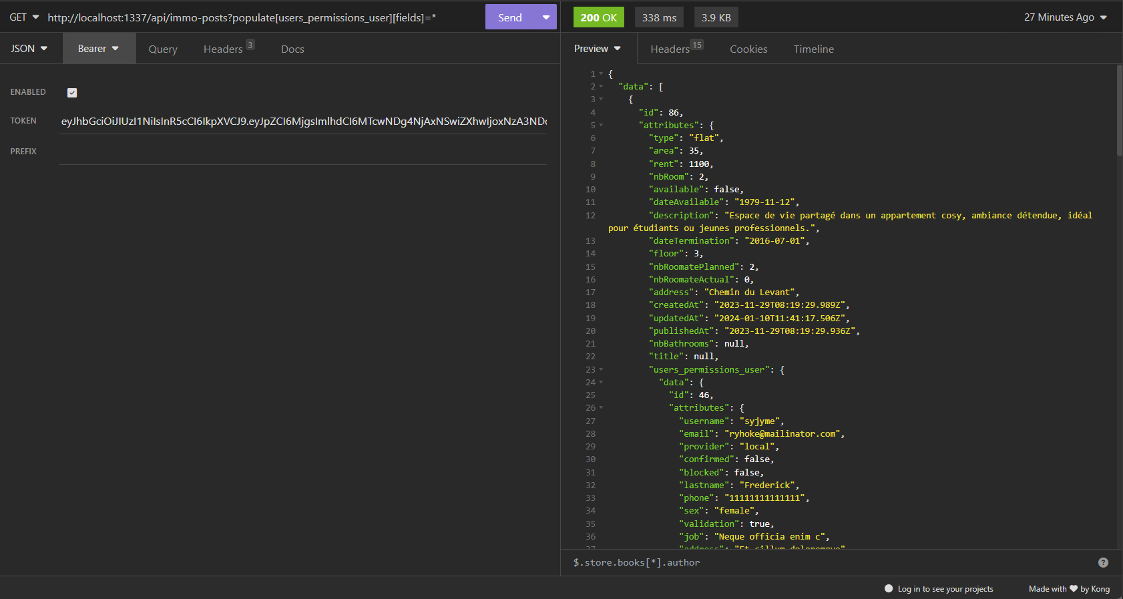1123x599 pixels.
Task: Click the Prefix input field
Action: [303, 152]
